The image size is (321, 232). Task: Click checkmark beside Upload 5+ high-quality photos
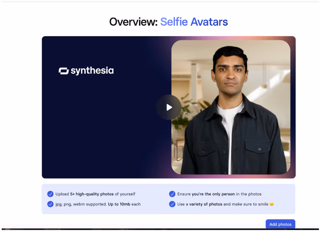(x=51, y=194)
